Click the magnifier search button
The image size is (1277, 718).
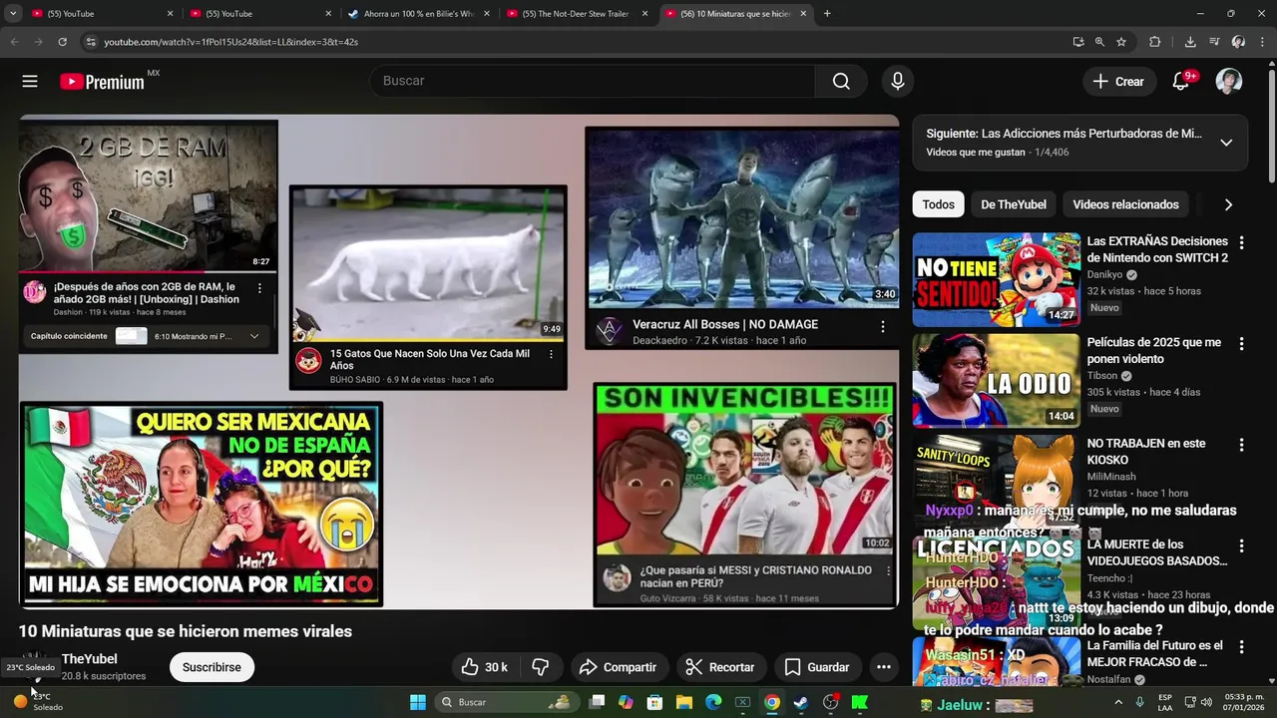841,81
